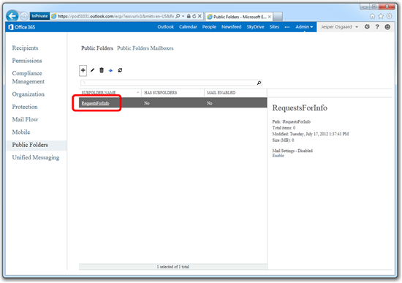Click the browser URL address field
Image resolution: width=402 pixels, height=283 pixels.
coord(115,16)
